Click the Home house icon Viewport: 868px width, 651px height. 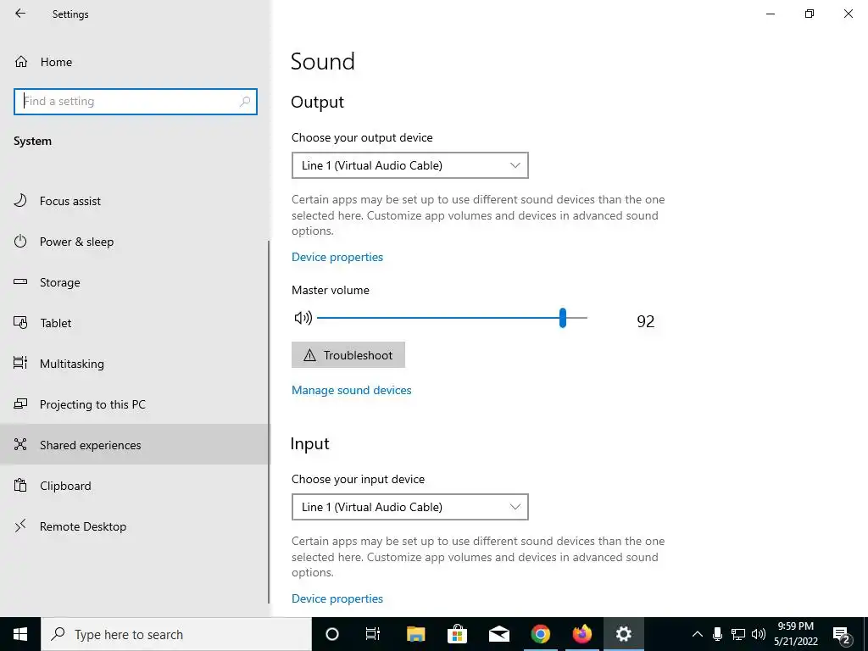click(21, 61)
